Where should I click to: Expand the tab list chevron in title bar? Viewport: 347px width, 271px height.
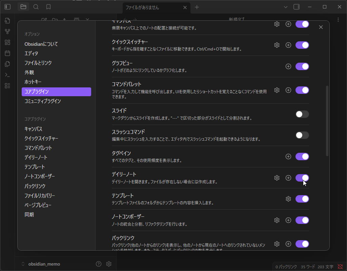285,7
